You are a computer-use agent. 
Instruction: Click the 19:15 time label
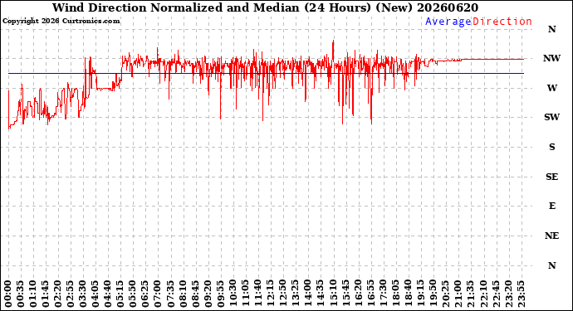coord(420,294)
